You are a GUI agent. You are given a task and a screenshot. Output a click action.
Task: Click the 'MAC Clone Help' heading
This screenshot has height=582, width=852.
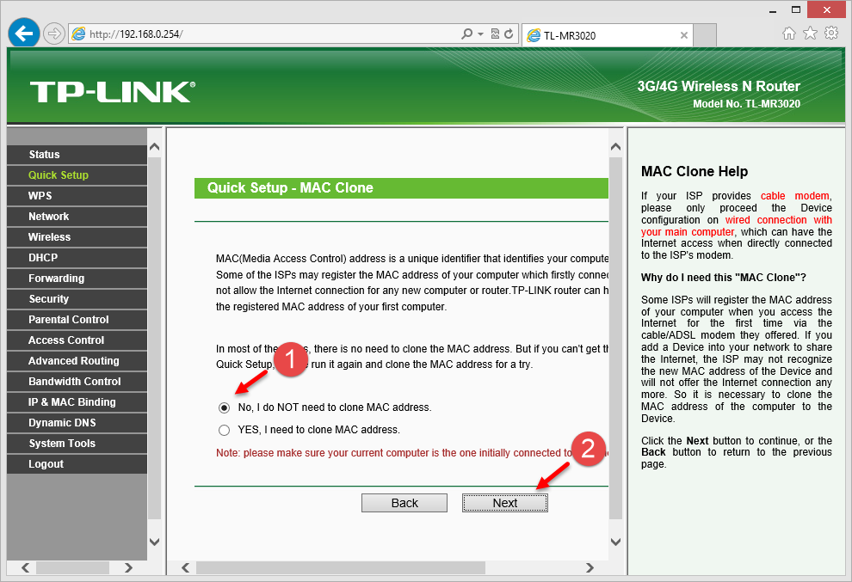click(695, 172)
